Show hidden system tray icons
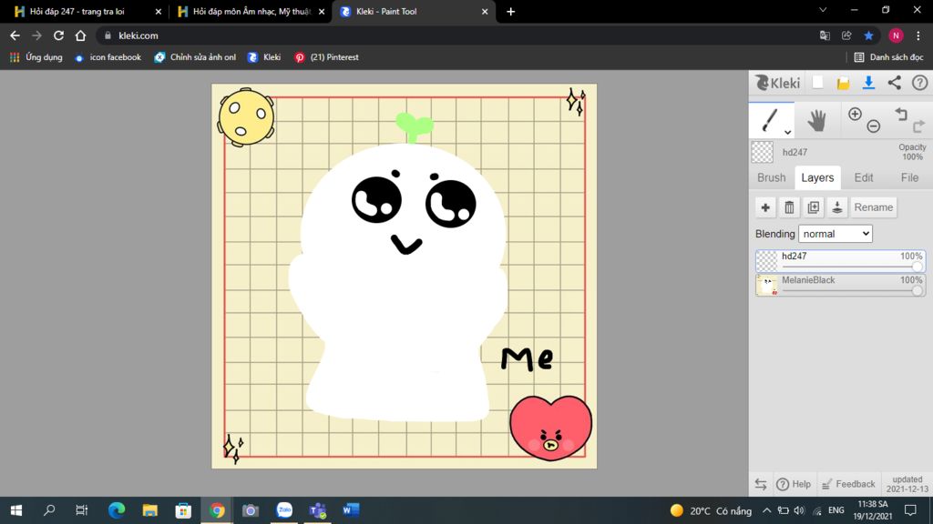933x524 pixels. click(766, 510)
